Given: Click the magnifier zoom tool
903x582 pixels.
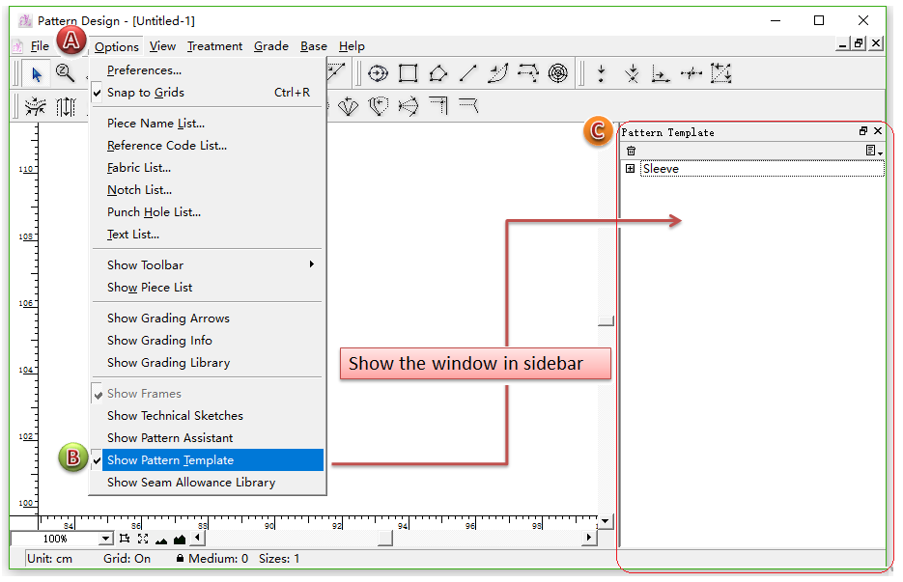Looking at the screenshot, I should 65,73.
